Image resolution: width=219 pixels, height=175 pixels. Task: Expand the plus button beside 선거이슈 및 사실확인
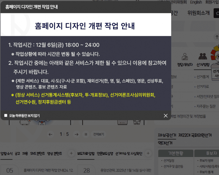coord(148,153)
